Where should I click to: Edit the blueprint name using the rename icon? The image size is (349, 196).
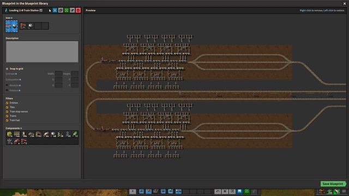[41, 10]
